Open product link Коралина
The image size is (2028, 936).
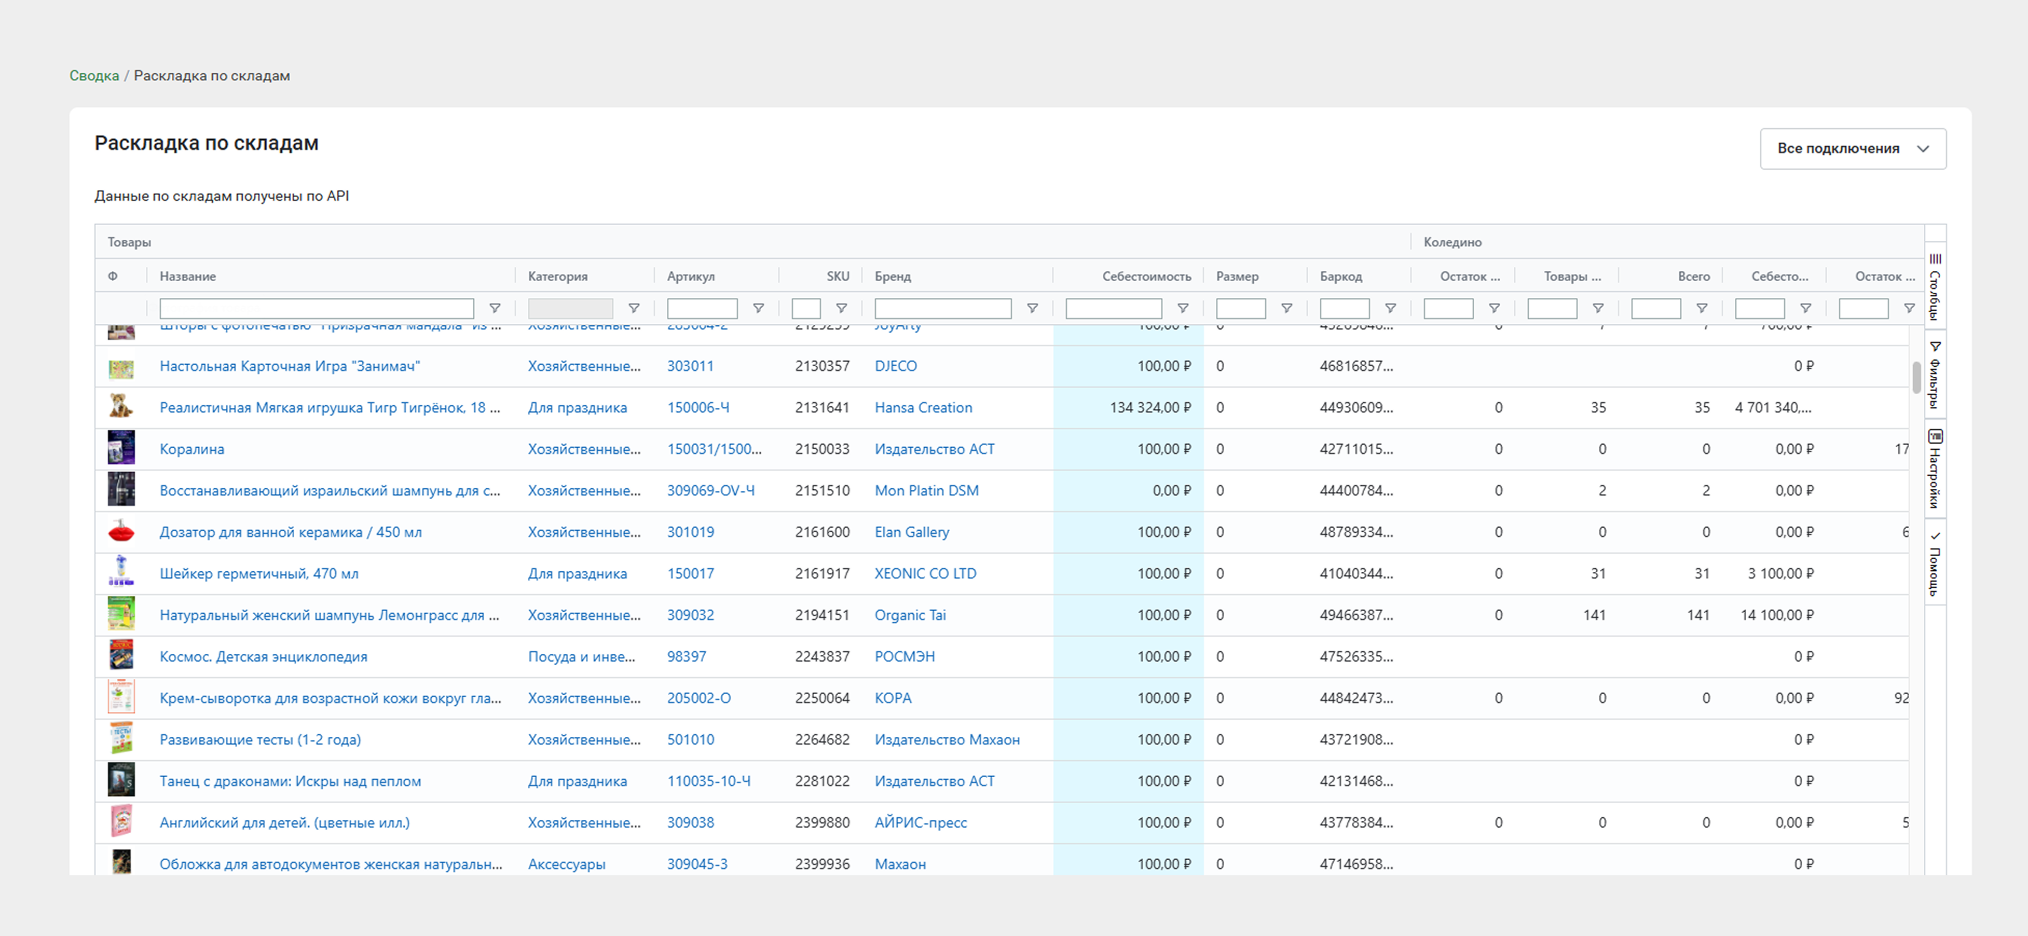click(191, 449)
